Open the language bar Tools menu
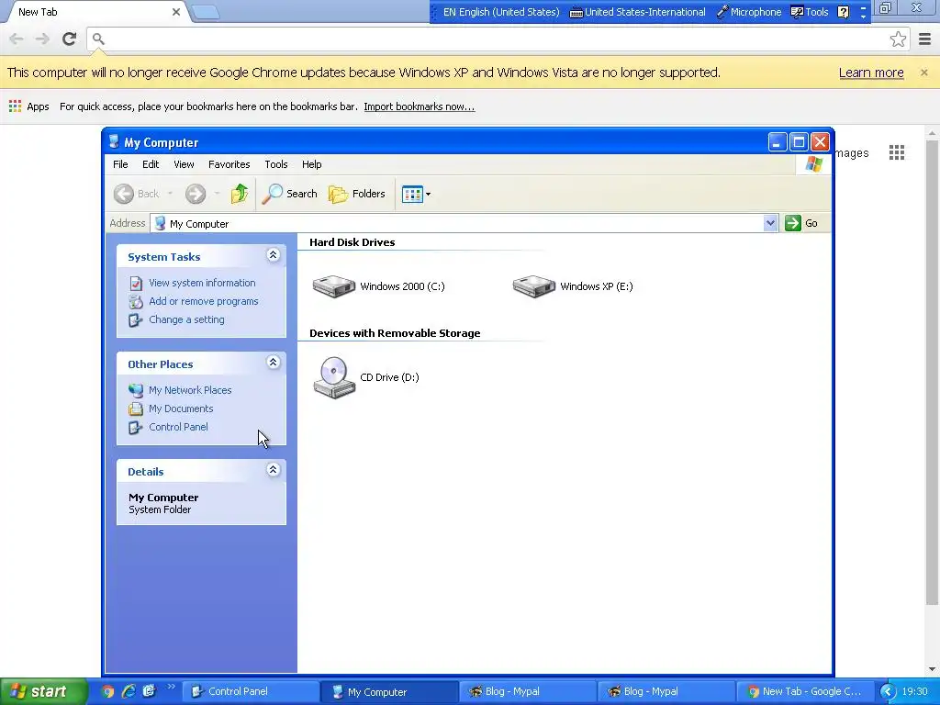The height and width of the screenshot is (705, 940). tap(810, 12)
